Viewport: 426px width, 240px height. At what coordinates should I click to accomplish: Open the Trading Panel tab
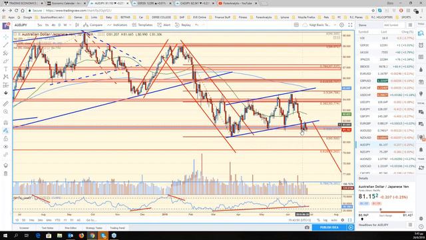(x=117, y=228)
